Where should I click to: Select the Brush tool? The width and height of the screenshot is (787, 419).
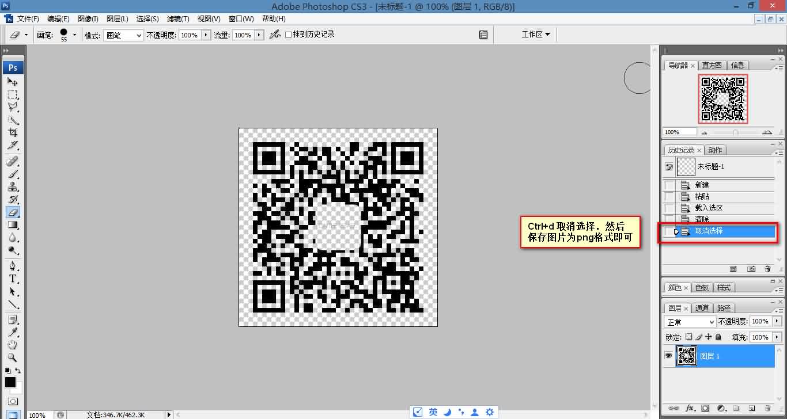13,174
